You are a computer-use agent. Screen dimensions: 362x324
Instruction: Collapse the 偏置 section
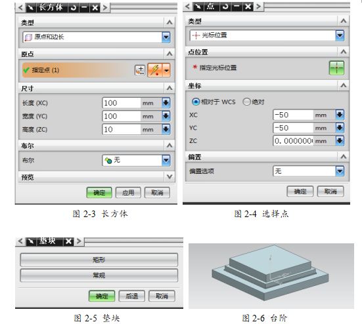click(344, 157)
